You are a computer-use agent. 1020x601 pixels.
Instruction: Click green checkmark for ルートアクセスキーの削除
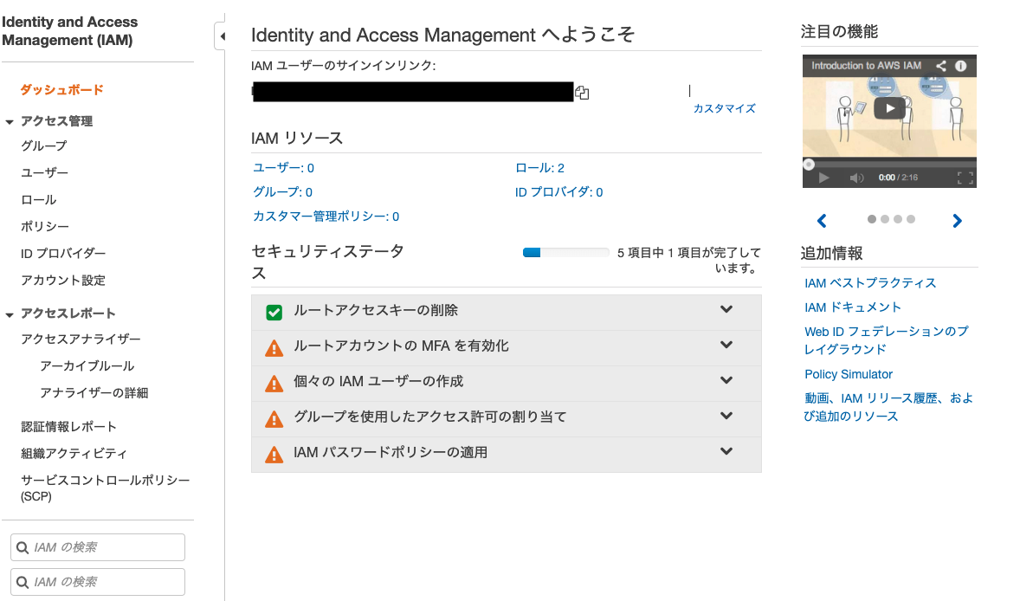pos(274,312)
